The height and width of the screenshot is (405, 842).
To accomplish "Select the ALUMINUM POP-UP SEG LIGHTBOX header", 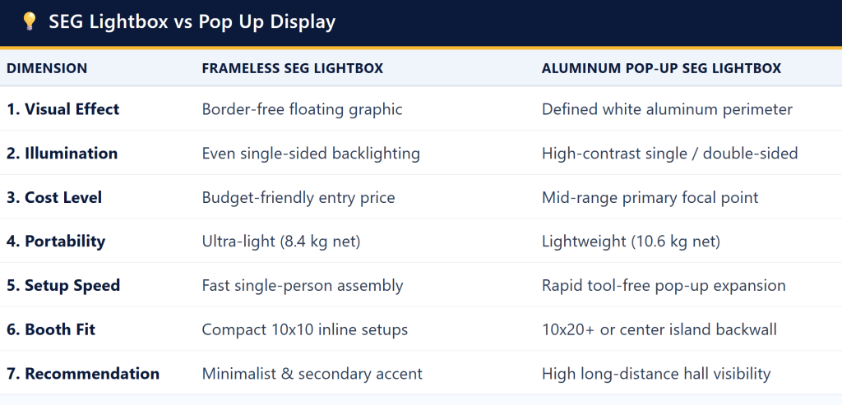I will click(x=661, y=68).
